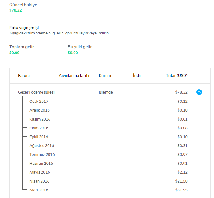Select the Nisan 2016 entry
Screen dimensions: 214x198
coord(39,181)
